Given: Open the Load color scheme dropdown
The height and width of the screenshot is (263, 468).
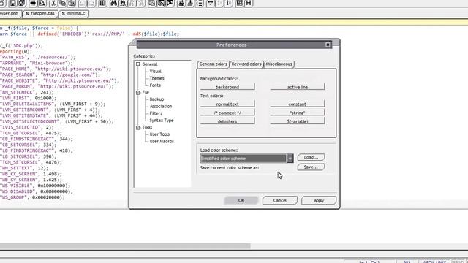Looking at the screenshot, I should (x=290, y=159).
